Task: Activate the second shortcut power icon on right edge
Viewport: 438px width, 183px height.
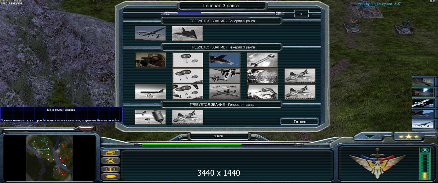Action: point(423,92)
